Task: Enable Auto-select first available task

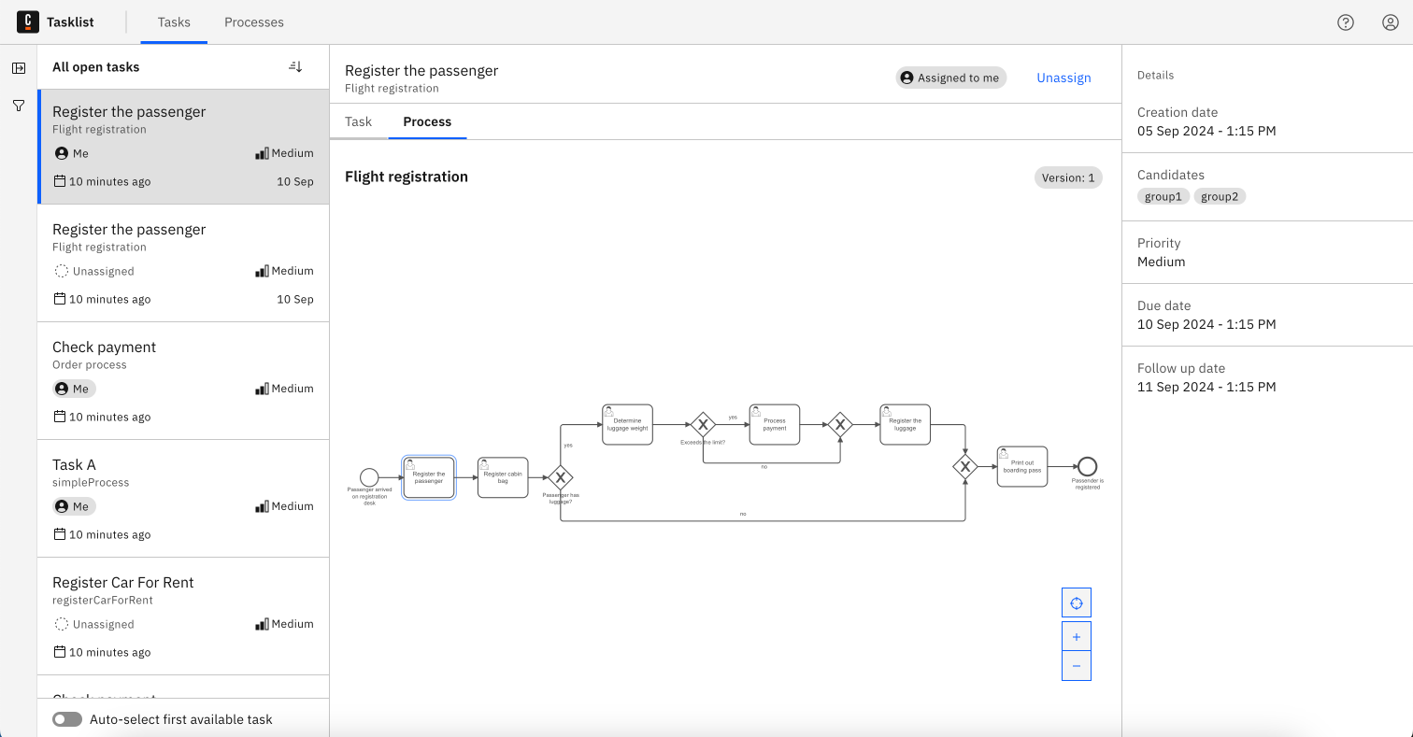Action: click(66, 719)
